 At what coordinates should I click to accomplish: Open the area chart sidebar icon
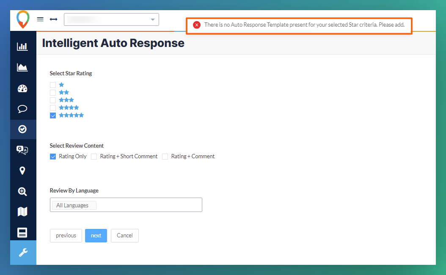22,67
